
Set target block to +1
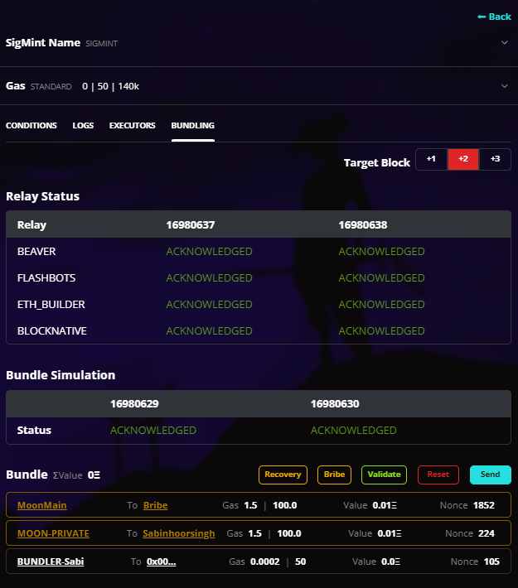click(431, 159)
